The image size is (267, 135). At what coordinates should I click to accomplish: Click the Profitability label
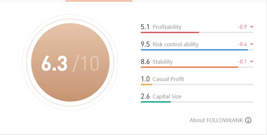[167, 27]
